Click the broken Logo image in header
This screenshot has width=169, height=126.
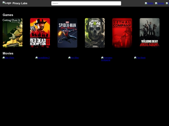[x=7, y=3]
